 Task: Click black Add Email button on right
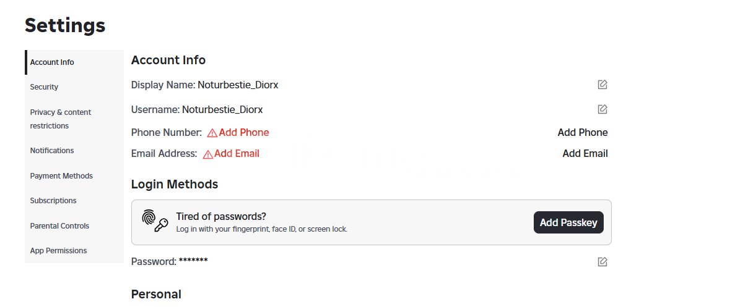pyautogui.click(x=585, y=154)
